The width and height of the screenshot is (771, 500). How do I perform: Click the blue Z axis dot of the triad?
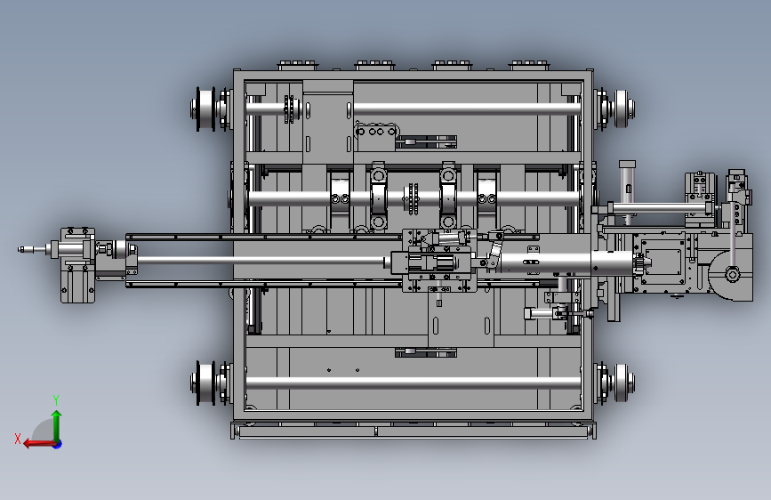(x=58, y=444)
